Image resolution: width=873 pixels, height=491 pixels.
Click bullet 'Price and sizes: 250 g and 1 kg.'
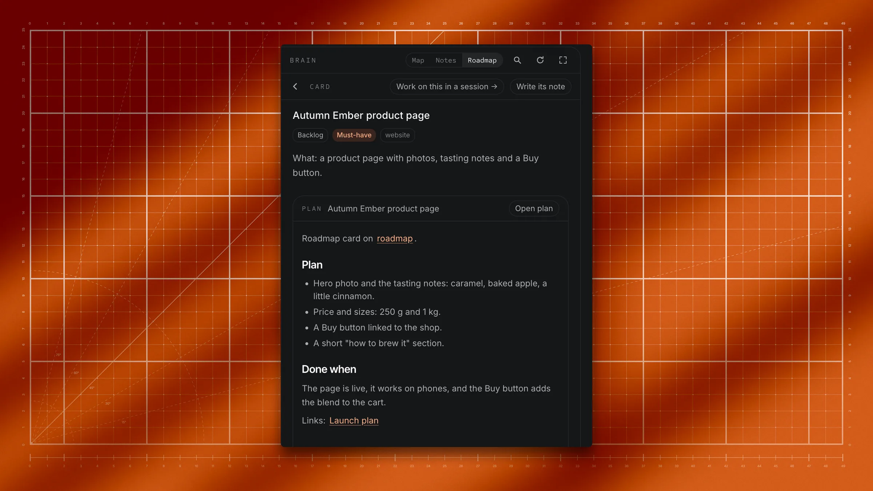tap(377, 312)
